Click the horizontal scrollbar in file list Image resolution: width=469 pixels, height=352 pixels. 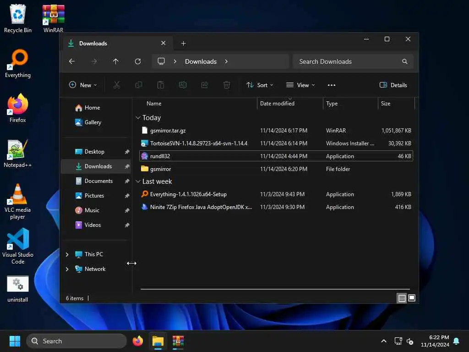coord(275,289)
